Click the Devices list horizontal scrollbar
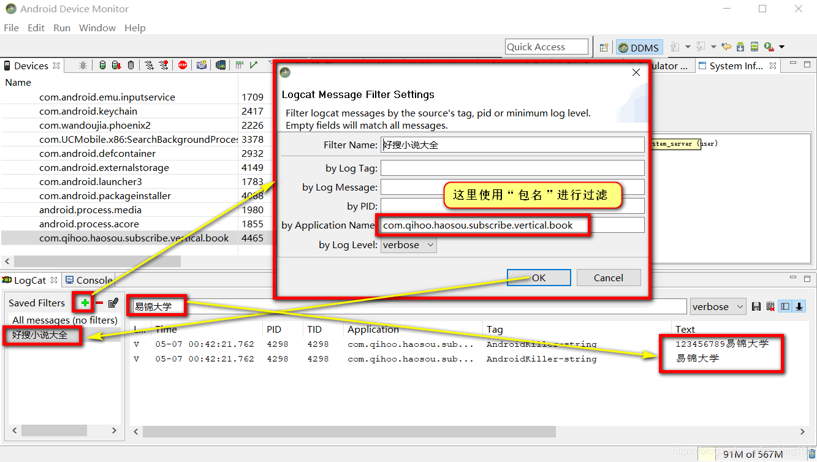The image size is (817, 462). tap(97, 261)
